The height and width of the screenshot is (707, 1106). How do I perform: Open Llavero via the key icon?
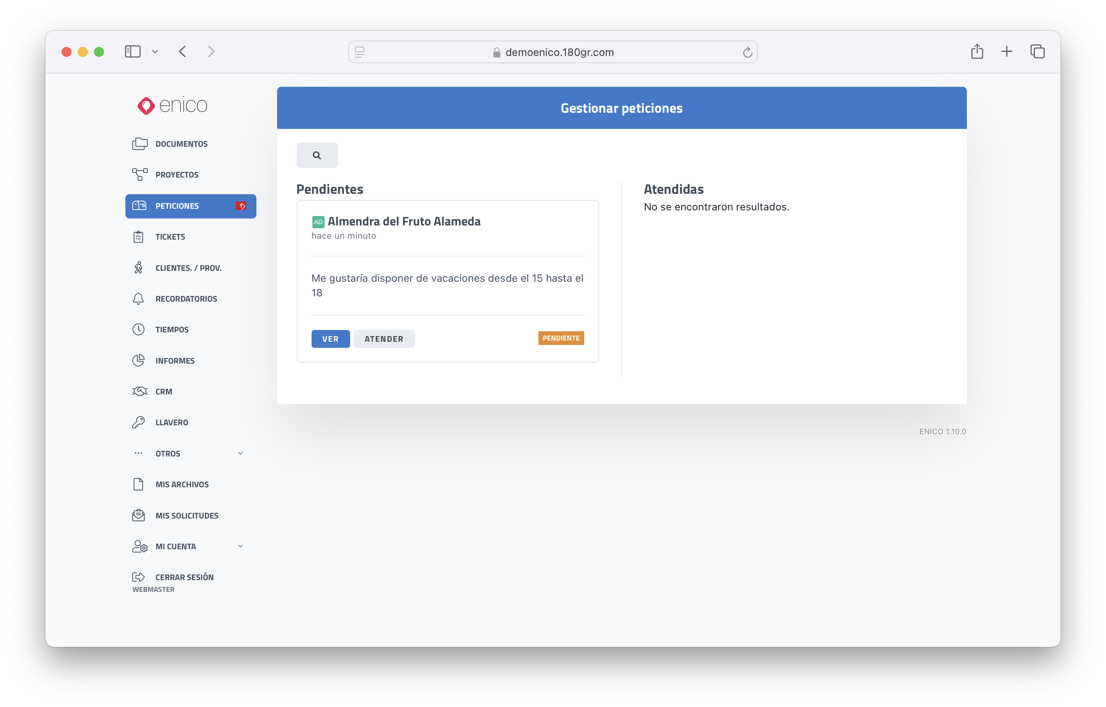138,422
